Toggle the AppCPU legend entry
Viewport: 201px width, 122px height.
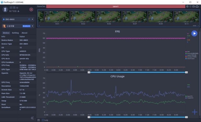coord(189,96)
